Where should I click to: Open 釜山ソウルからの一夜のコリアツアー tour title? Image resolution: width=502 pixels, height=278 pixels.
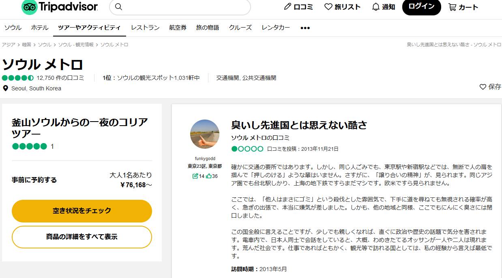tap(80, 128)
